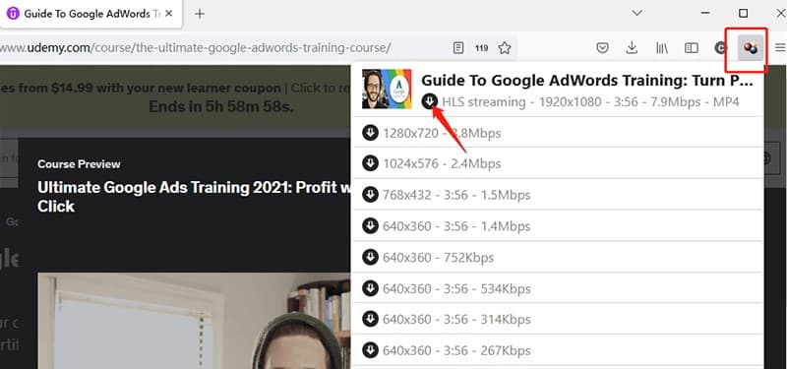Screen dimensions: 787x369
Task: Click the 119 counter badge in address bar
Action: pyautogui.click(x=481, y=48)
